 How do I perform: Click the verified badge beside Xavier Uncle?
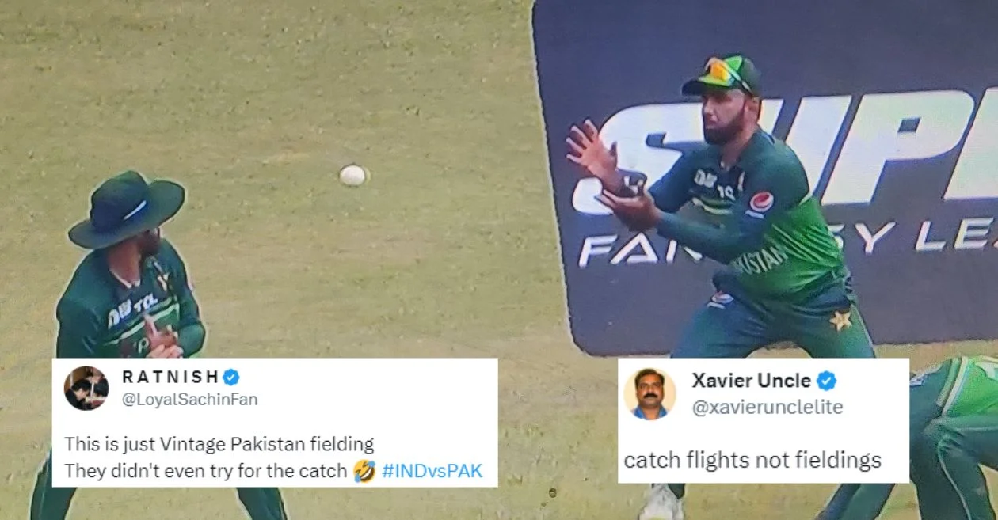pyautogui.click(x=826, y=381)
